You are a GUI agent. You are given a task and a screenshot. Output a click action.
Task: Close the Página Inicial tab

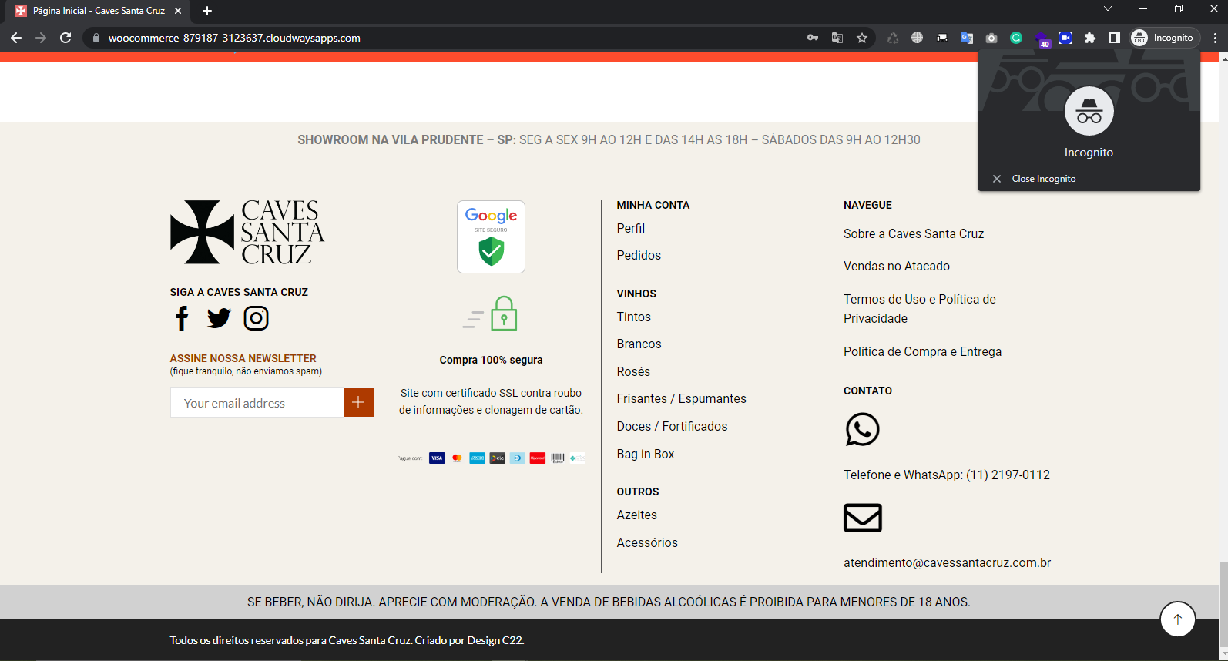[x=178, y=11]
